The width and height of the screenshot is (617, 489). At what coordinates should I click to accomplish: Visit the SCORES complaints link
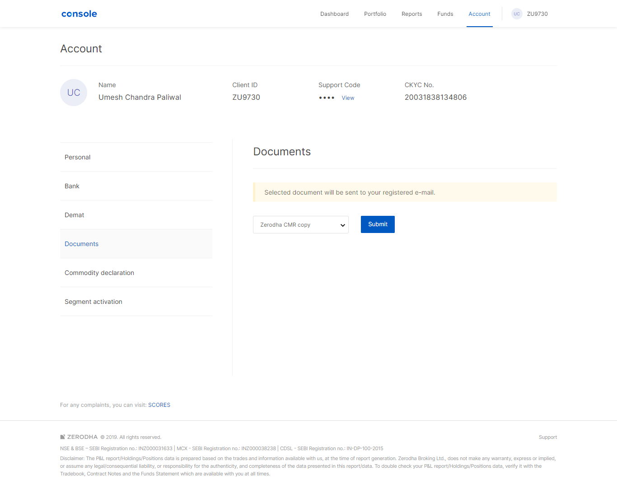tap(159, 405)
